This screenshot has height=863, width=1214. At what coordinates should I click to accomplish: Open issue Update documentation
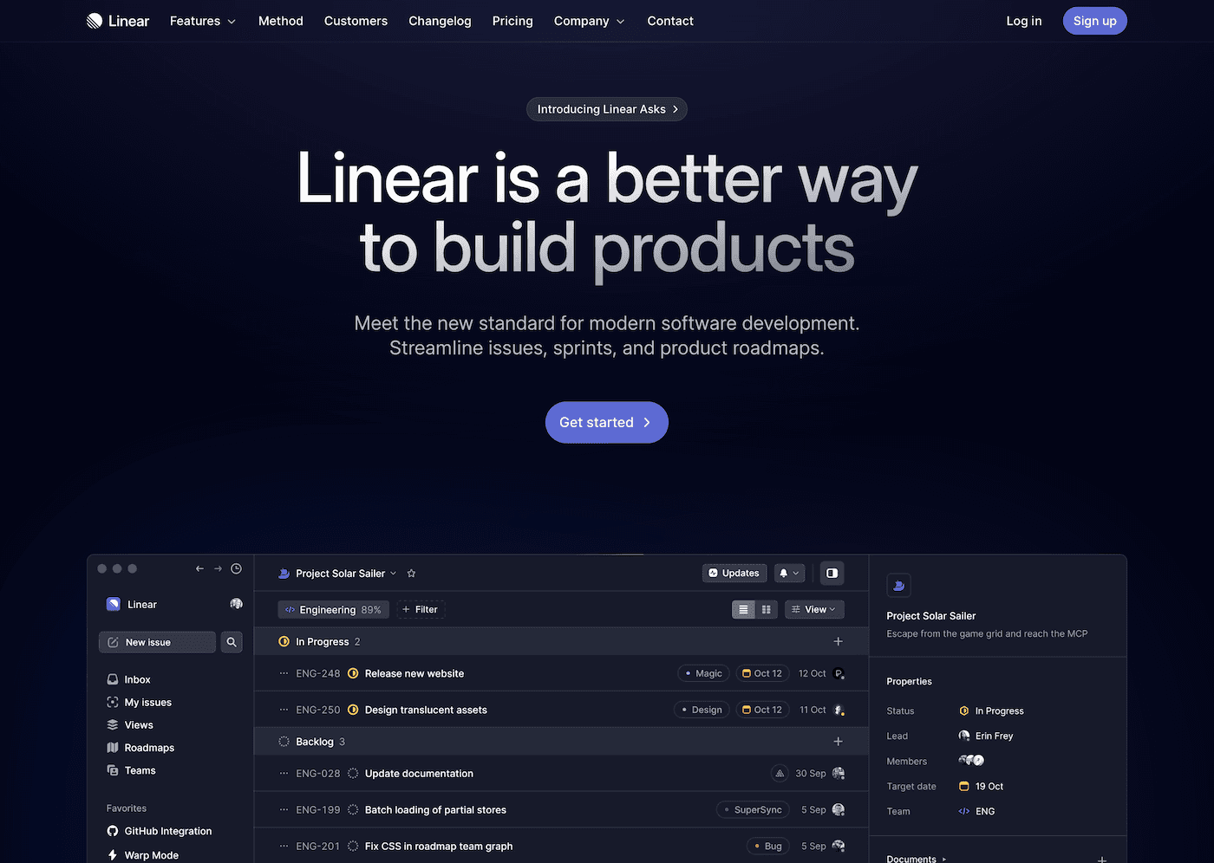[x=419, y=774]
